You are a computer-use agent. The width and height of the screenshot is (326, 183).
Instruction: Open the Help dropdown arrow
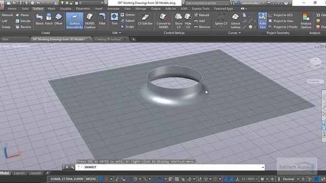290,3
